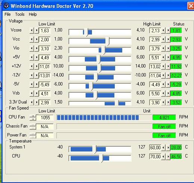194x183 pixels.
Task: Click the Chassis Fan N/A limit field
Action: tap(45, 127)
